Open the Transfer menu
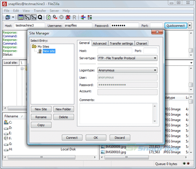The height and width of the screenshot is (169, 196). [40, 11]
